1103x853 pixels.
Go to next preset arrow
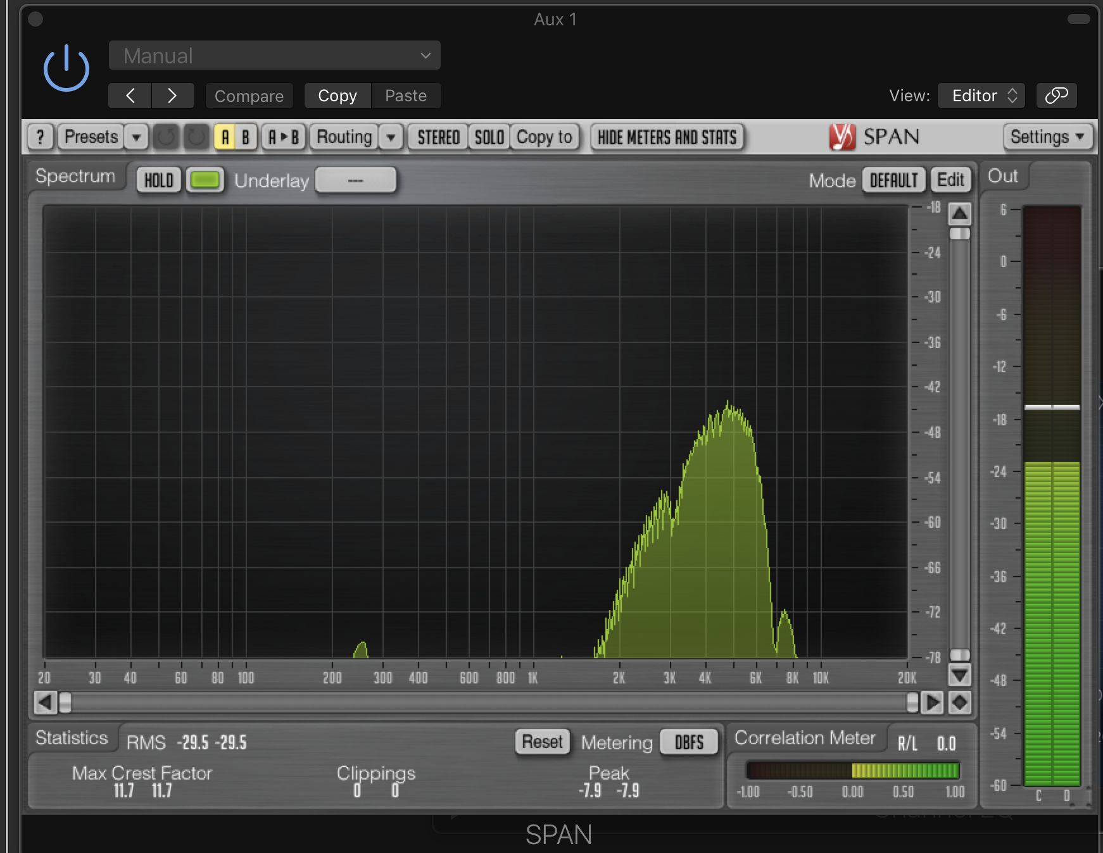tap(172, 96)
